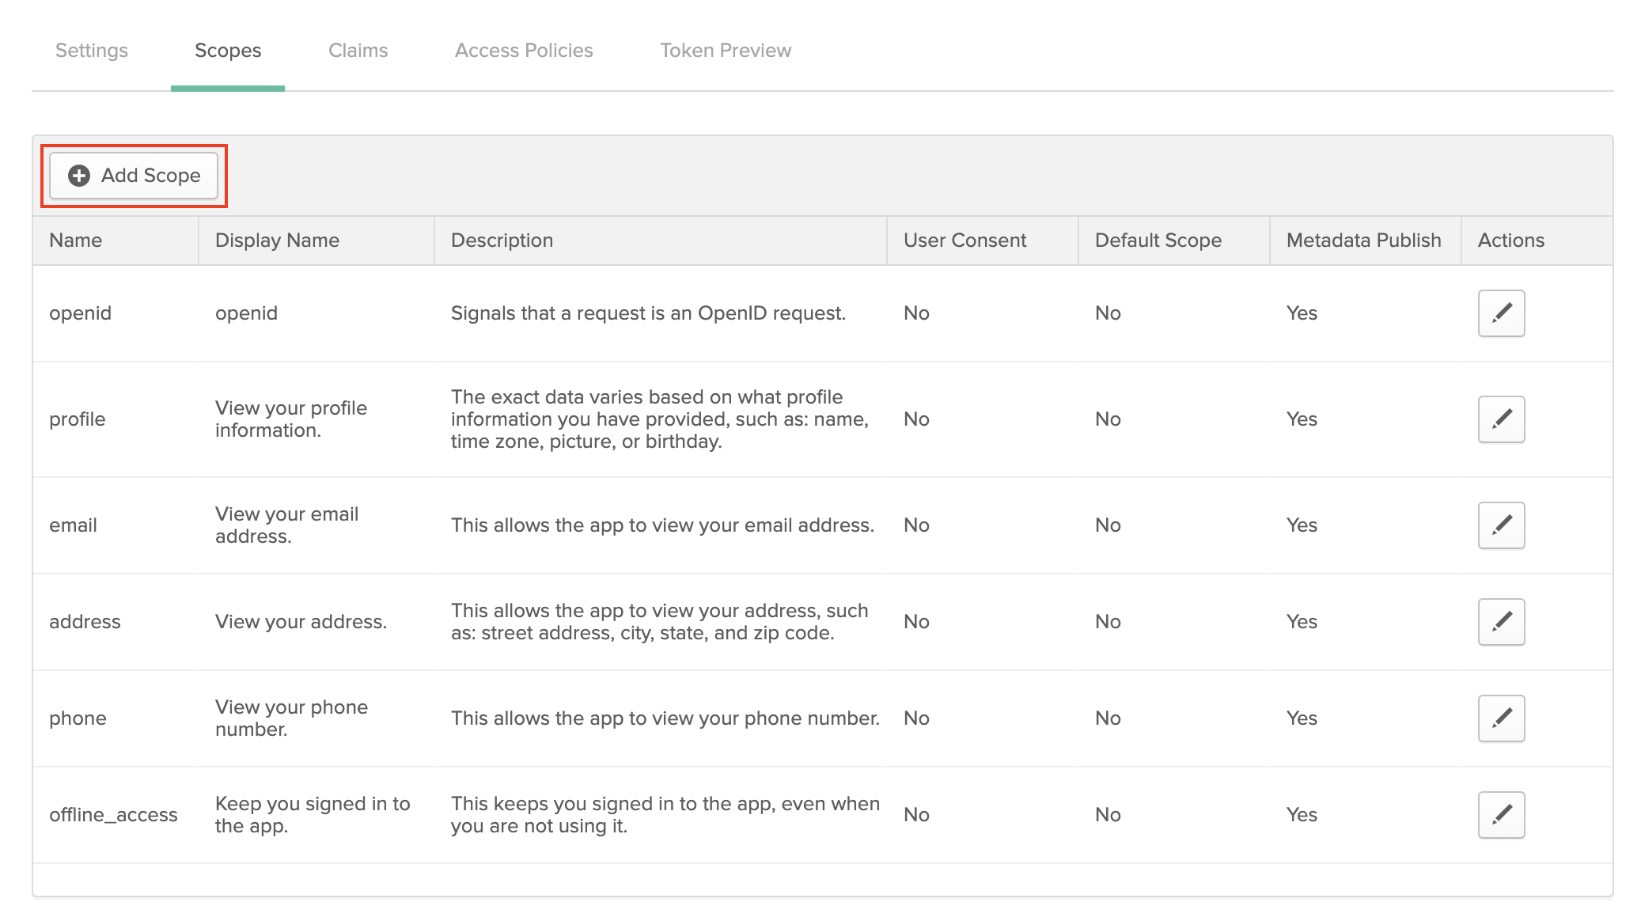Click the plus icon inside Add Scope
This screenshot has height=921, width=1641.
78,176
